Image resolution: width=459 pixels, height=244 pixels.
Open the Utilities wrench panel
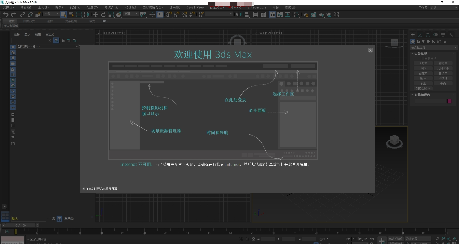point(451,35)
